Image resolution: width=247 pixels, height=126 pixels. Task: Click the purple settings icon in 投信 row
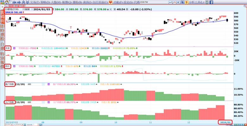point(14,66)
